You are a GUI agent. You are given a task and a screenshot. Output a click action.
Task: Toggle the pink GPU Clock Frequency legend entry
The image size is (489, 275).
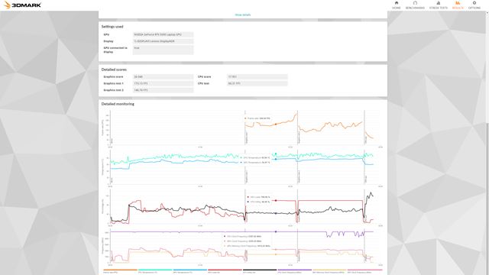pyautogui.click(x=364, y=271)
